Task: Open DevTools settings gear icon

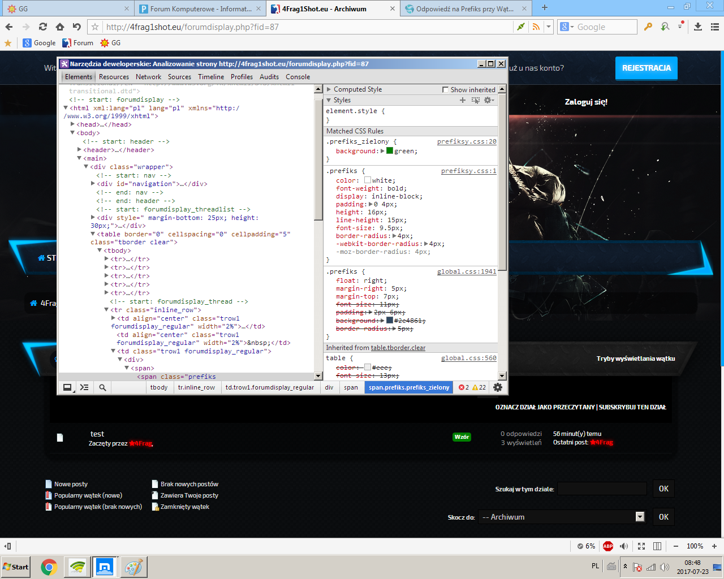Action: [498, 387]
